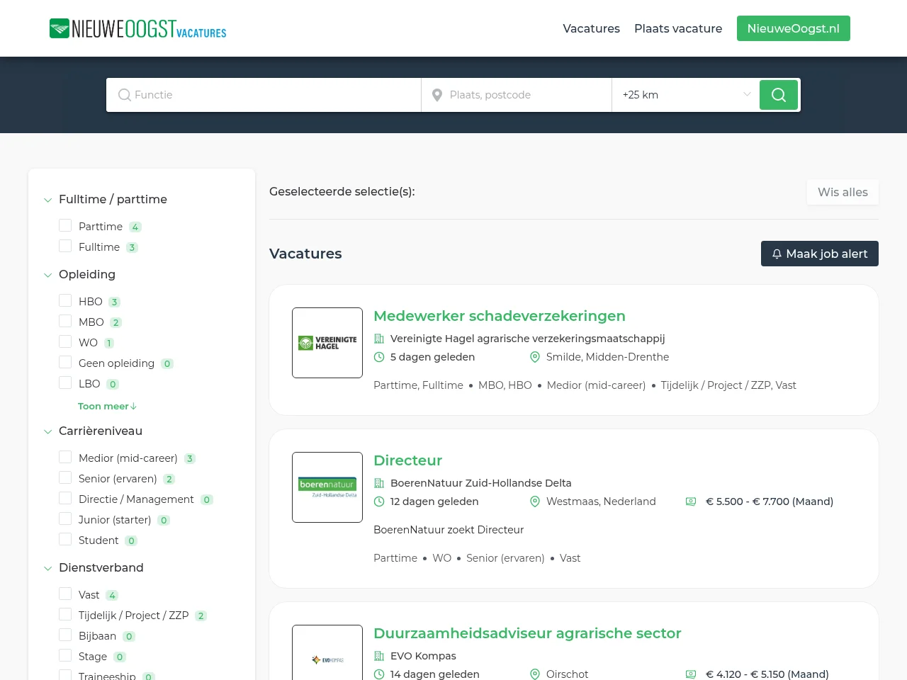The width and height of the screenshot is (907, 680).
Task: Click salary icon beside € 4.120 - € 5.150
Action: click(x=691, y=674)
